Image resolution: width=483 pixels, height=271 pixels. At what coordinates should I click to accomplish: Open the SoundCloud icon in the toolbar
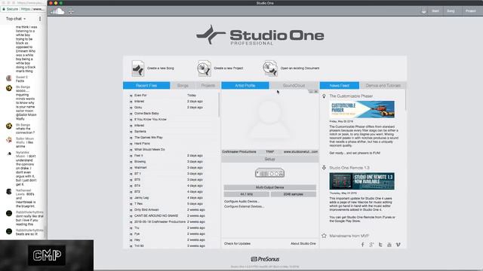[57, 11]
